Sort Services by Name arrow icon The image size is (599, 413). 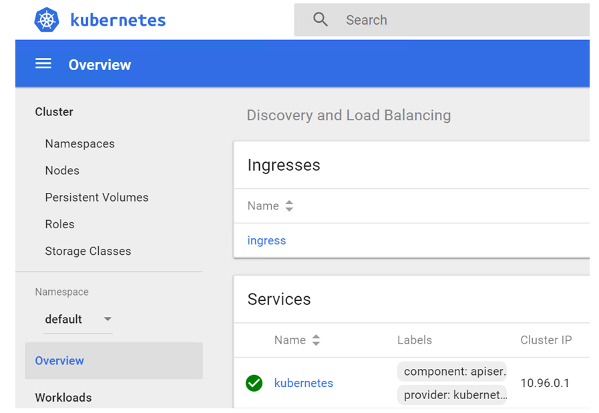316,340
